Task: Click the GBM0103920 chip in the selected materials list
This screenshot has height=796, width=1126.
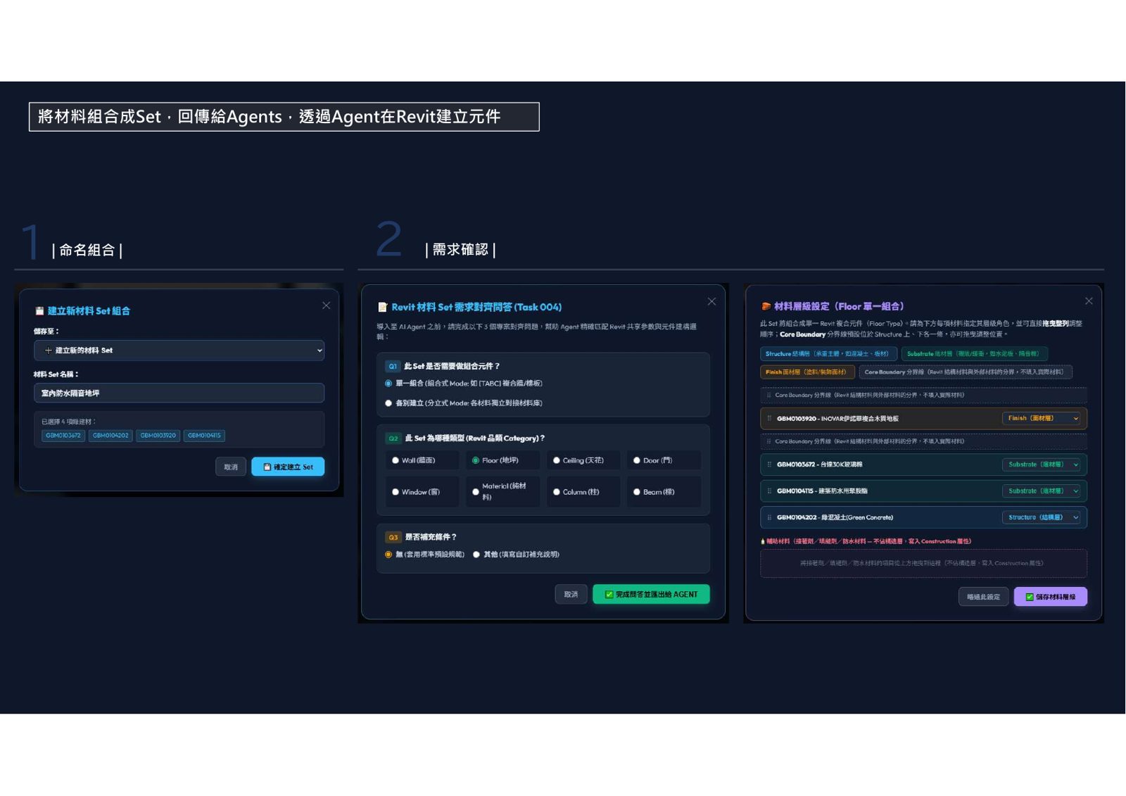Action: point(158,436)
